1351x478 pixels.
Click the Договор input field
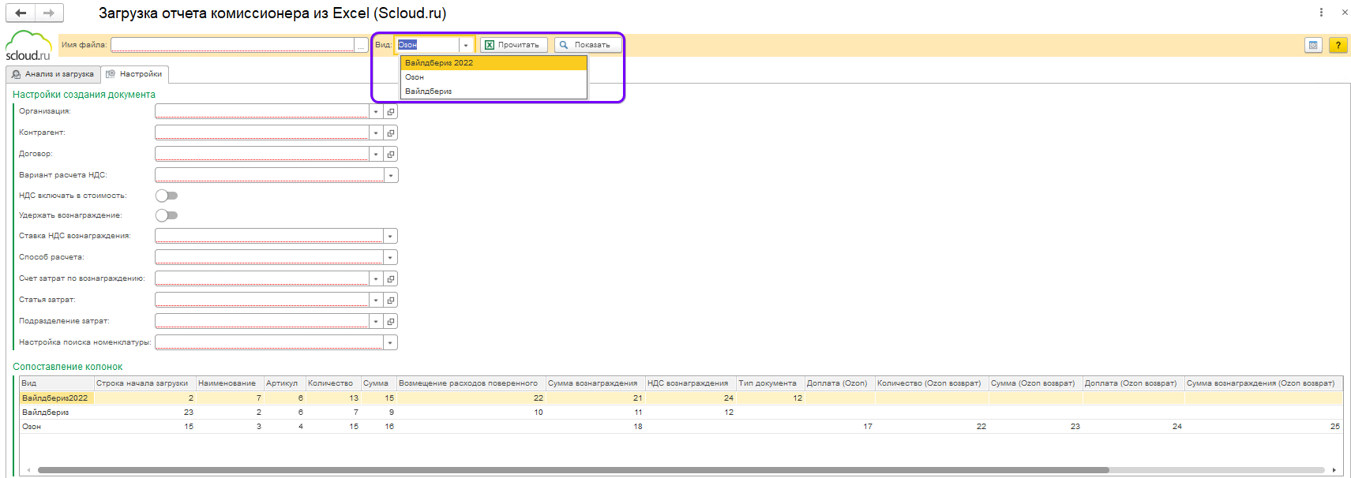(262, 154)
